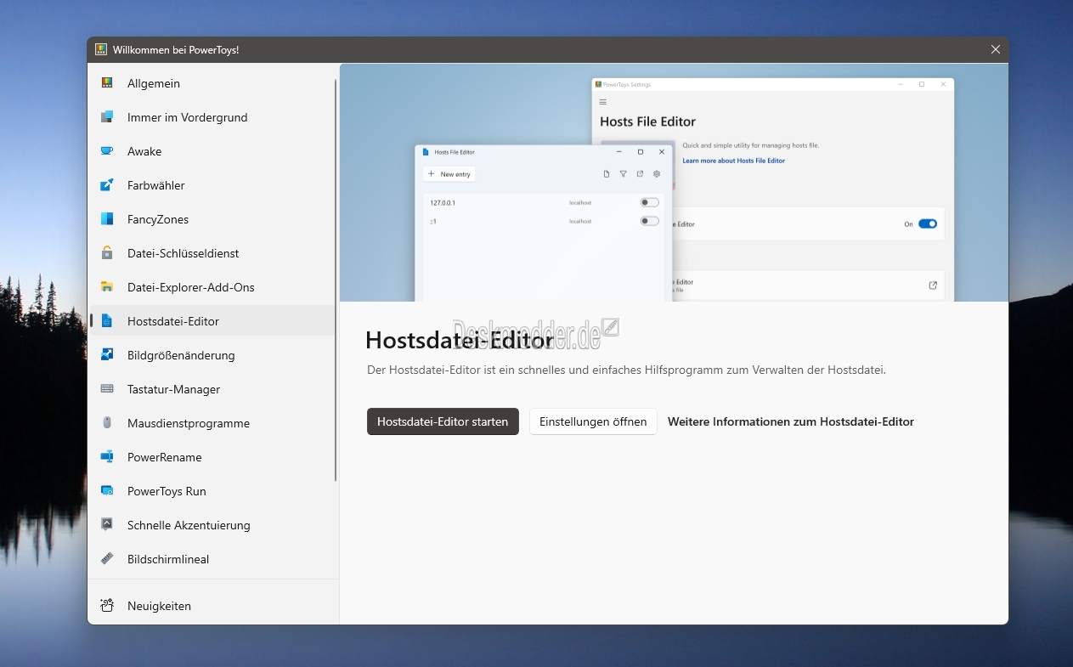The height and width of the screenshot is (667, 1073).
Task: Click the hamburger menu in the PowerToys Settings preview
Action: coord(603,102)
